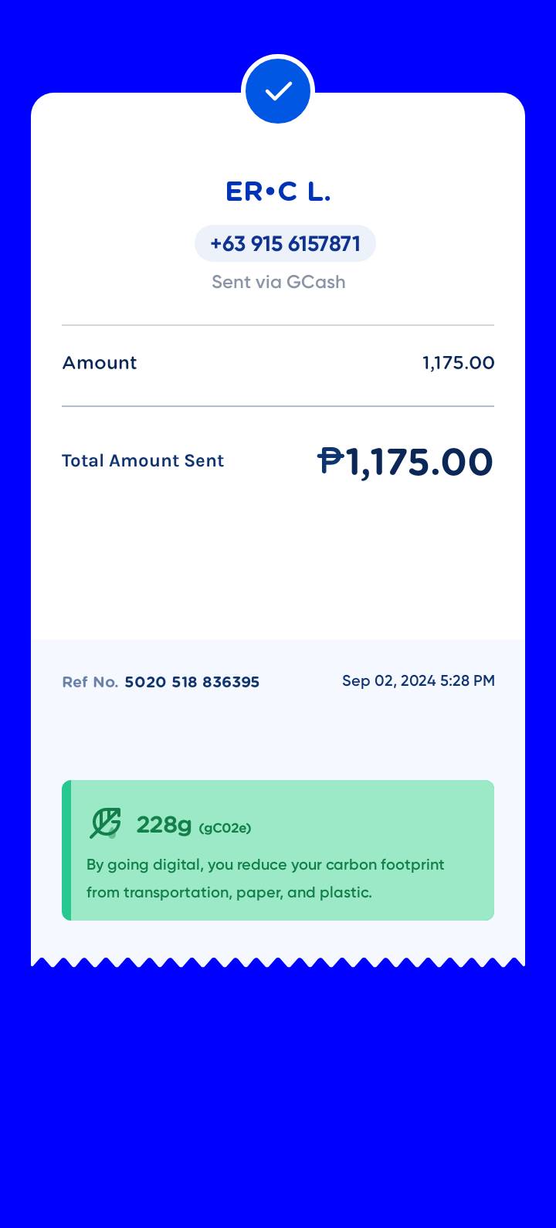
Task: Tap the +63 915 6157871 number pill
Action: 285,244
